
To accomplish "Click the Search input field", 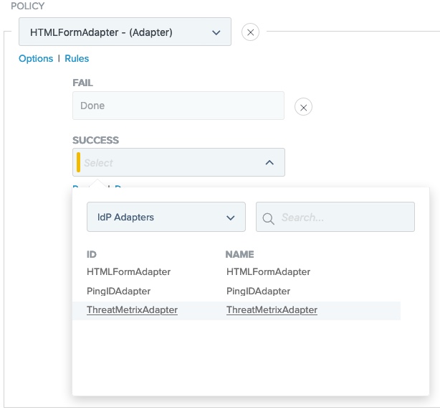I will (335, 217).
